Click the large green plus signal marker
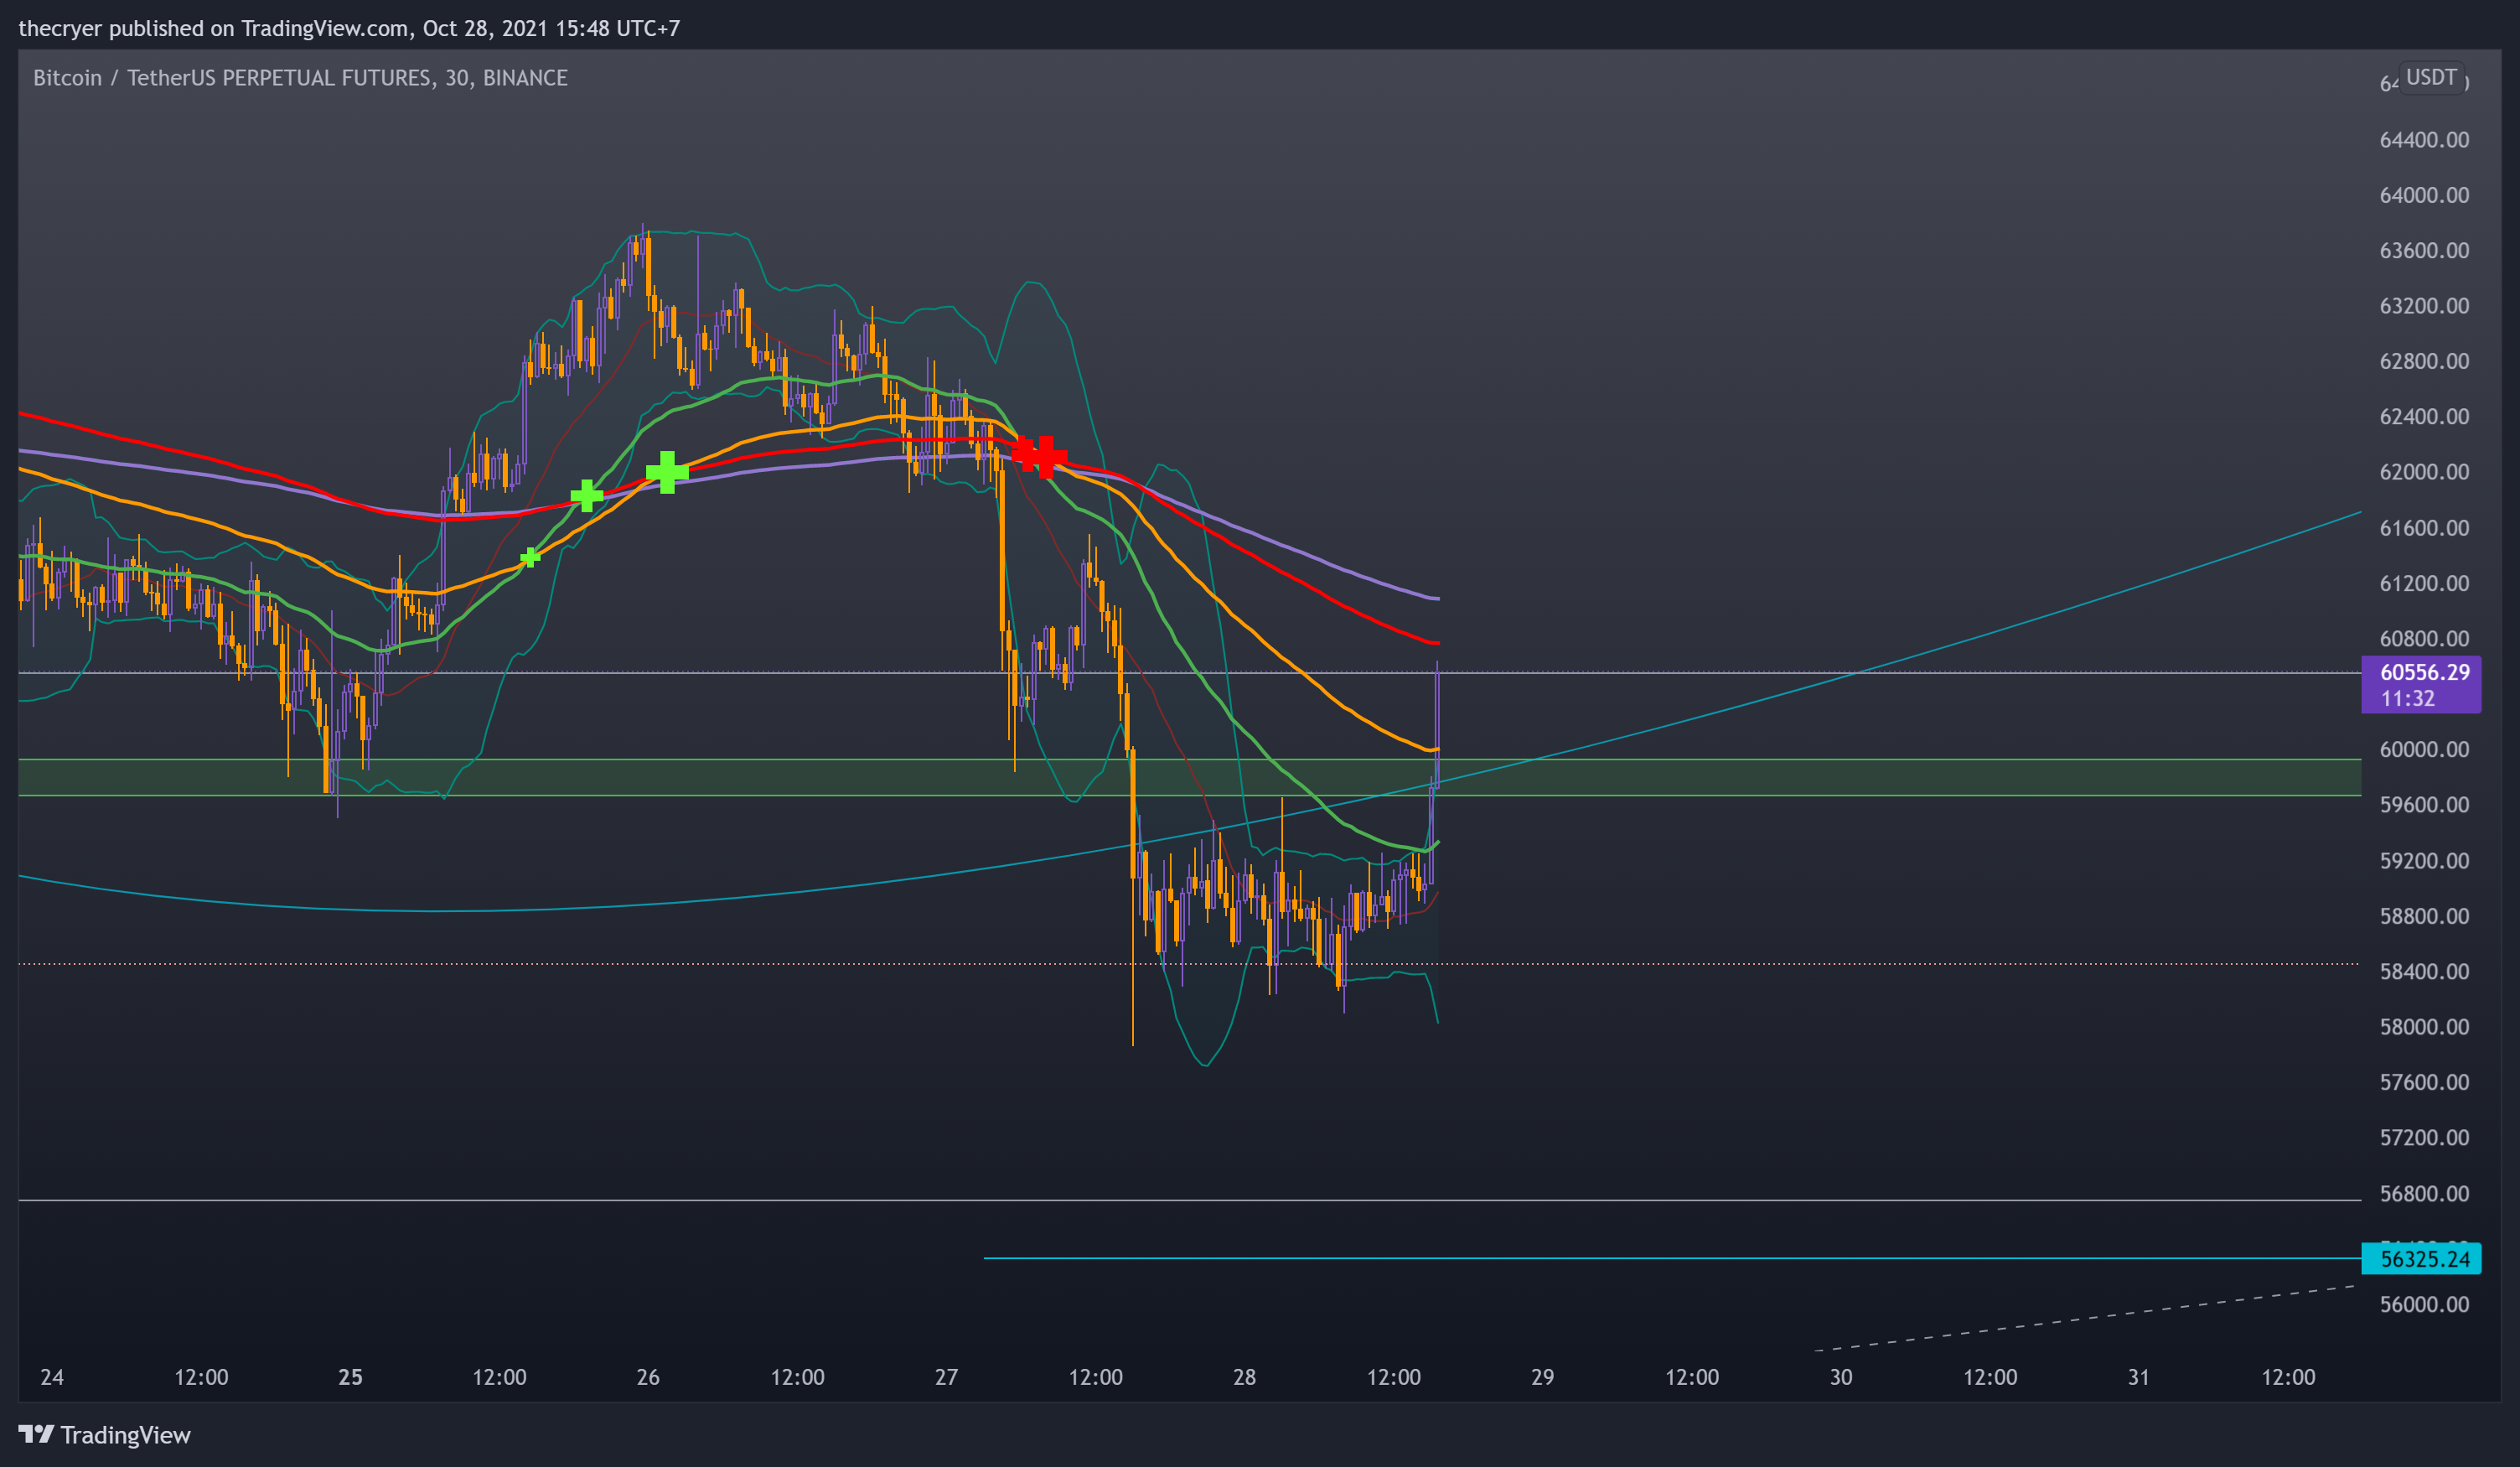Image resolution: width=2520 pixels, height=1467 pixels. coord(667,472)
